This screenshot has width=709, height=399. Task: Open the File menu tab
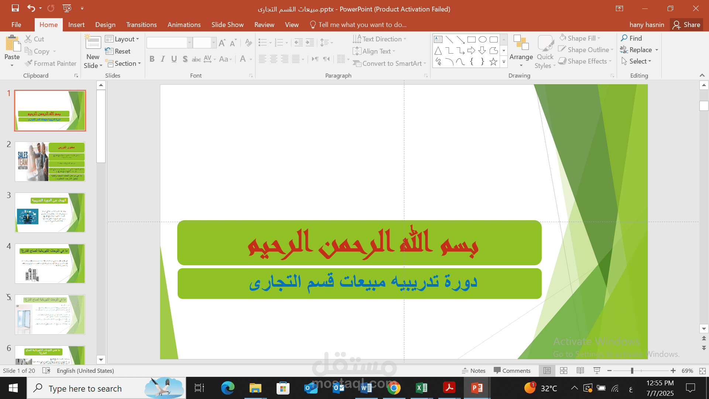[x=16, y=25]
